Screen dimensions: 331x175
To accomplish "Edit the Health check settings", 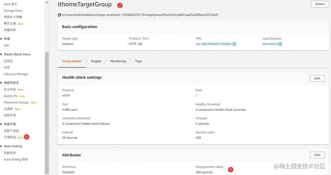I will 317,78.
